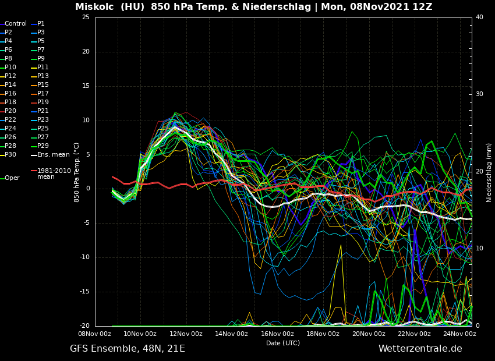
Task: Select the P11 legend entry
Action: coord(43,68)
